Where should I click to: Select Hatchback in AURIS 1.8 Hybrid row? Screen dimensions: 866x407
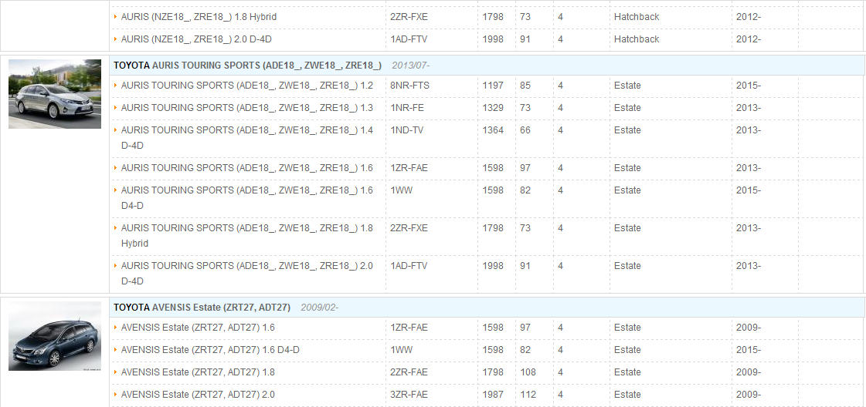point(637,17)
